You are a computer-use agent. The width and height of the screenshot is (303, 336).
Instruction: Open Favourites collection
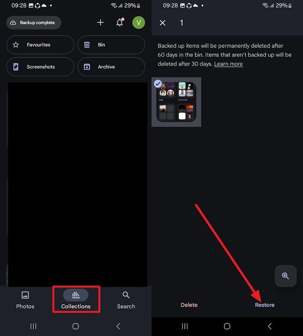(x=40, y=45)
